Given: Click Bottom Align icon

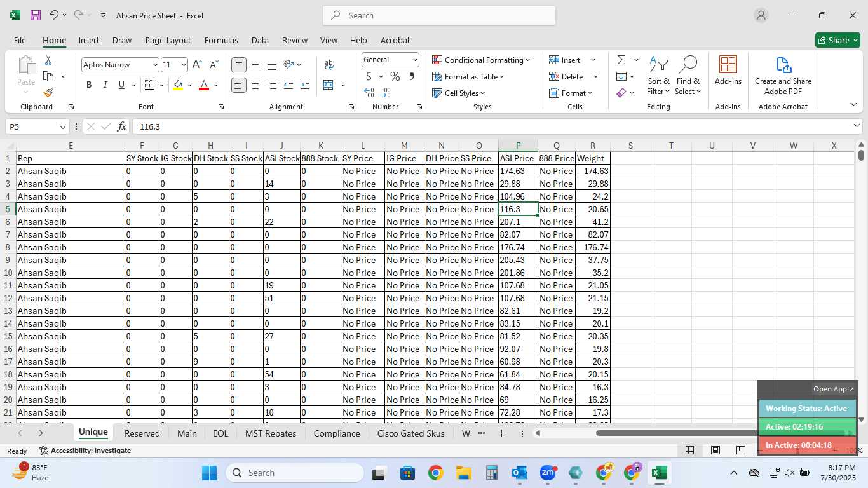Looking at the screenshot, I should [272, 65].
